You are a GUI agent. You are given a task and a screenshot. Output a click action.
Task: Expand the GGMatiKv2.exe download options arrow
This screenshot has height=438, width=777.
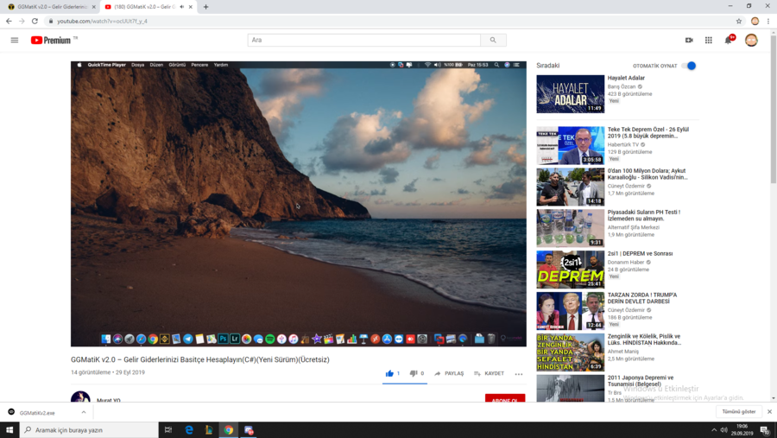click(84, 412)
